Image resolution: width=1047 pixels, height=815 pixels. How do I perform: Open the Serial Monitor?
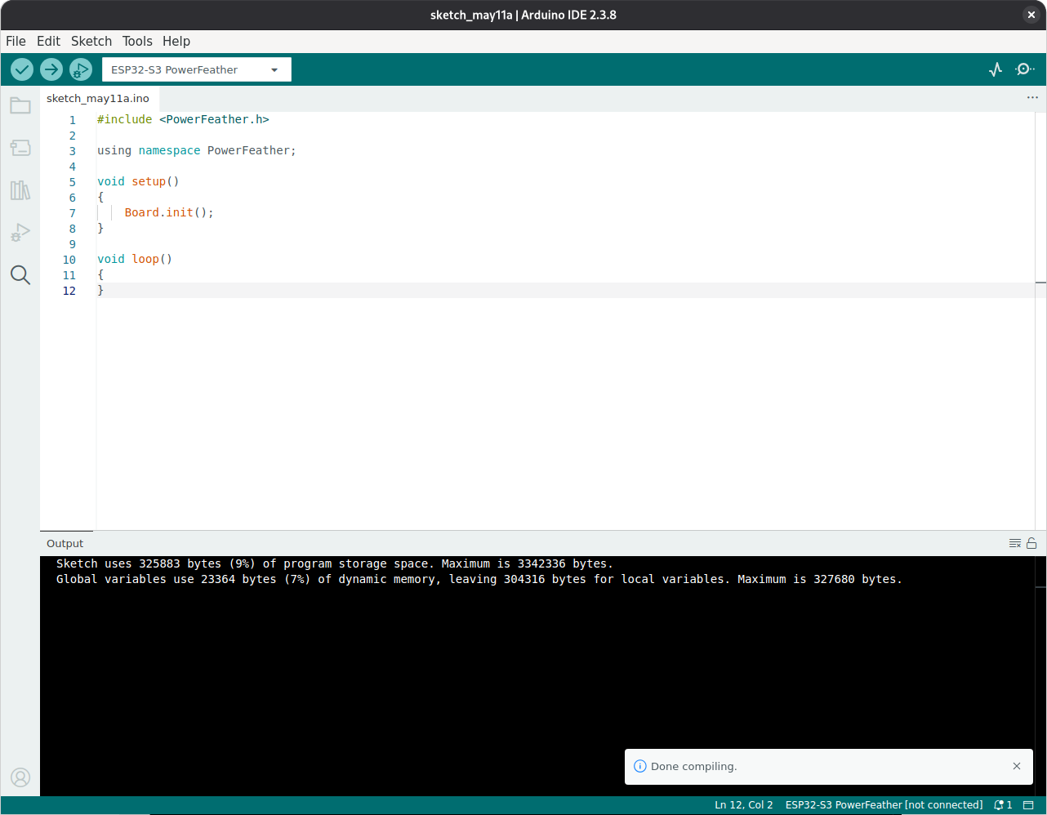[x=1024, y=69]
